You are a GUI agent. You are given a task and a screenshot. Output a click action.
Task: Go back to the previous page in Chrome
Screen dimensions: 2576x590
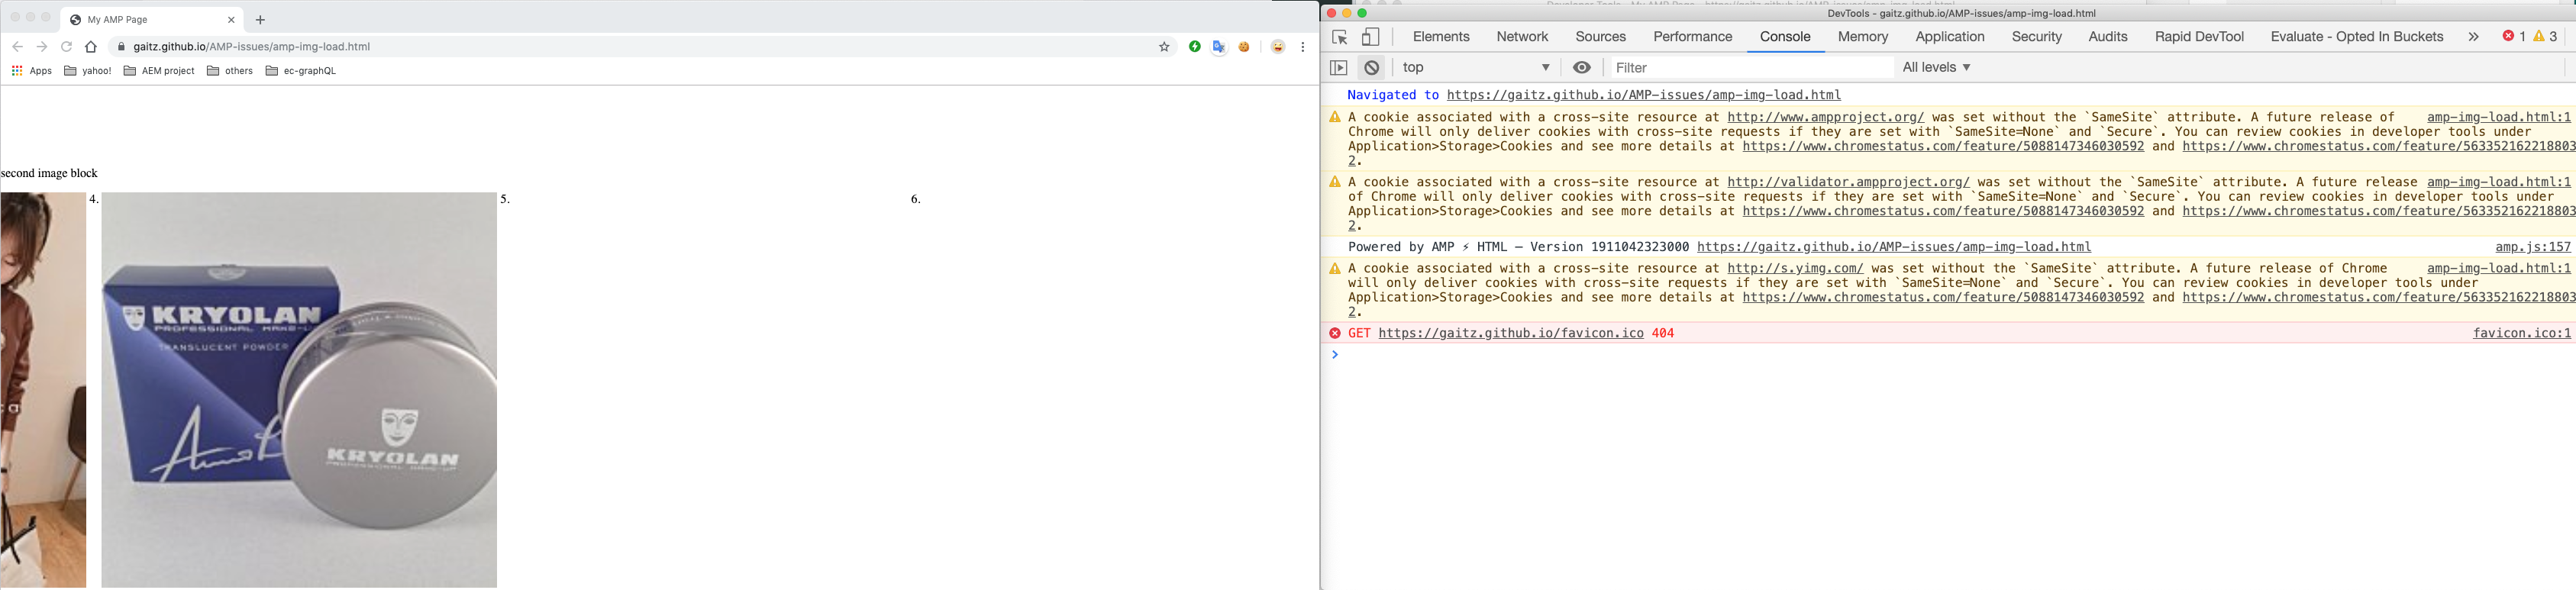pos(17,47)
